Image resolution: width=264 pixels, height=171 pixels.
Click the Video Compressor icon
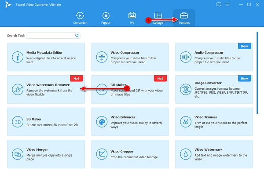click(x=102, y=57)
